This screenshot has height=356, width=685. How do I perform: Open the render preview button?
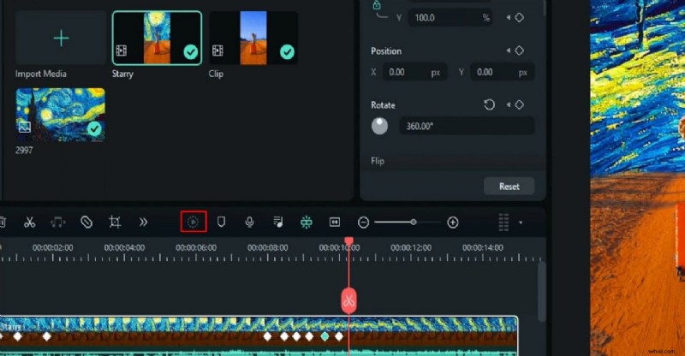pos(194,222)
